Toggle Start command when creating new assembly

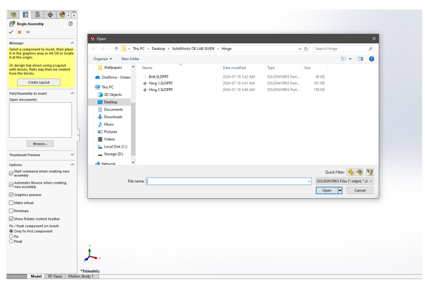click(11, 173)
